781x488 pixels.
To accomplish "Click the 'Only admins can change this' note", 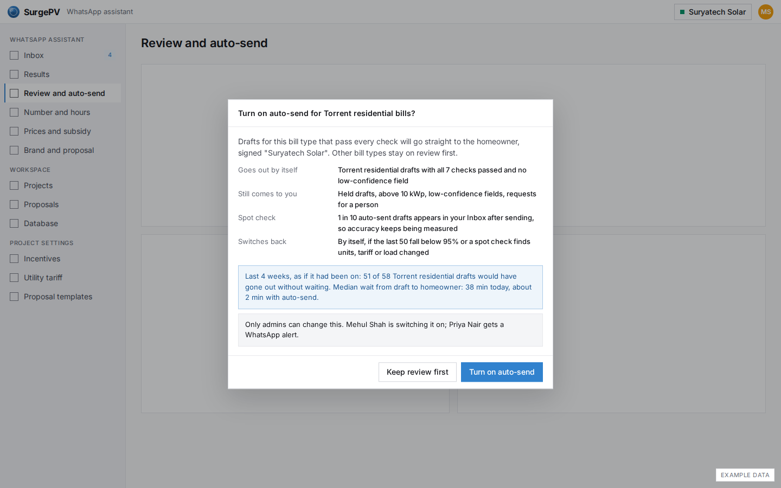I will click(390, 330).
